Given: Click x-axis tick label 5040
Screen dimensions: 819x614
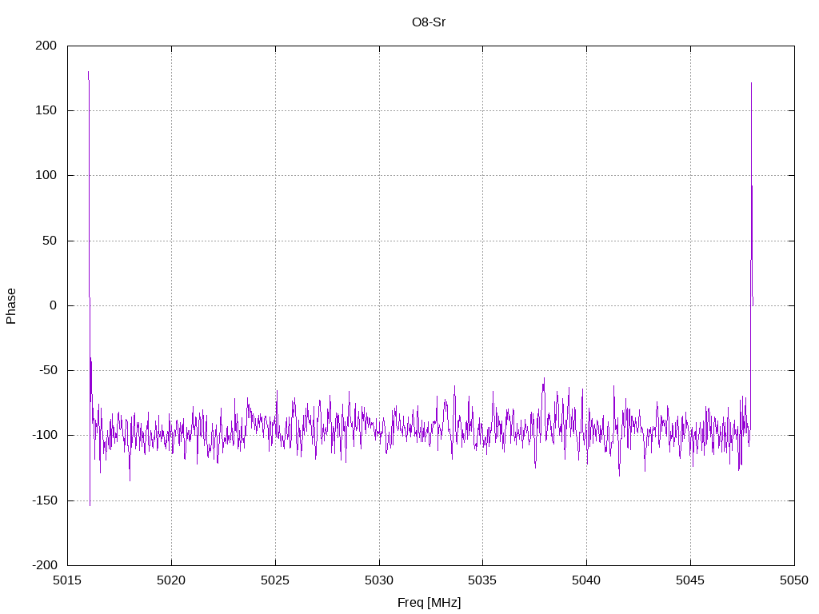Looking at the screenshot, I should pyautogui.click(x=586, y=580).
